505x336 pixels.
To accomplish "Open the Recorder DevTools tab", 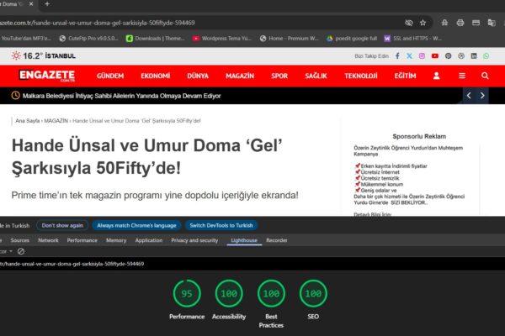I will click(277, 240).
